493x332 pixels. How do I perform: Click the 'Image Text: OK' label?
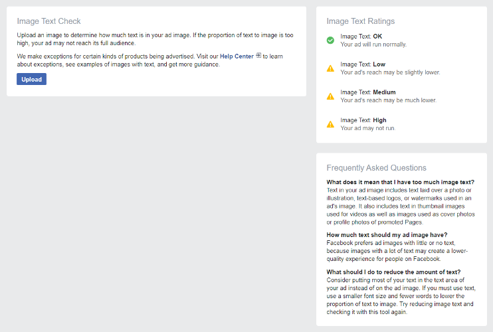[361, 36]
